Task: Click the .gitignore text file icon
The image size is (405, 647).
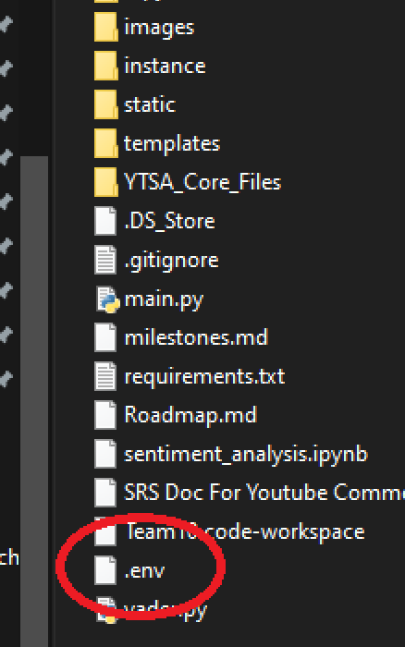Action: 105,260
